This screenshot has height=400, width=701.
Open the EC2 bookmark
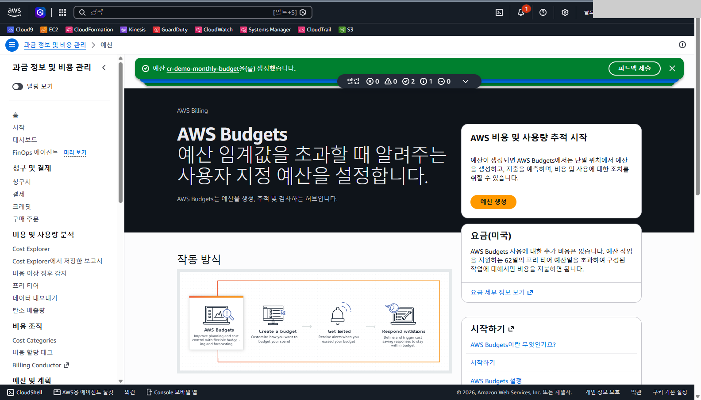click(49, 30)
